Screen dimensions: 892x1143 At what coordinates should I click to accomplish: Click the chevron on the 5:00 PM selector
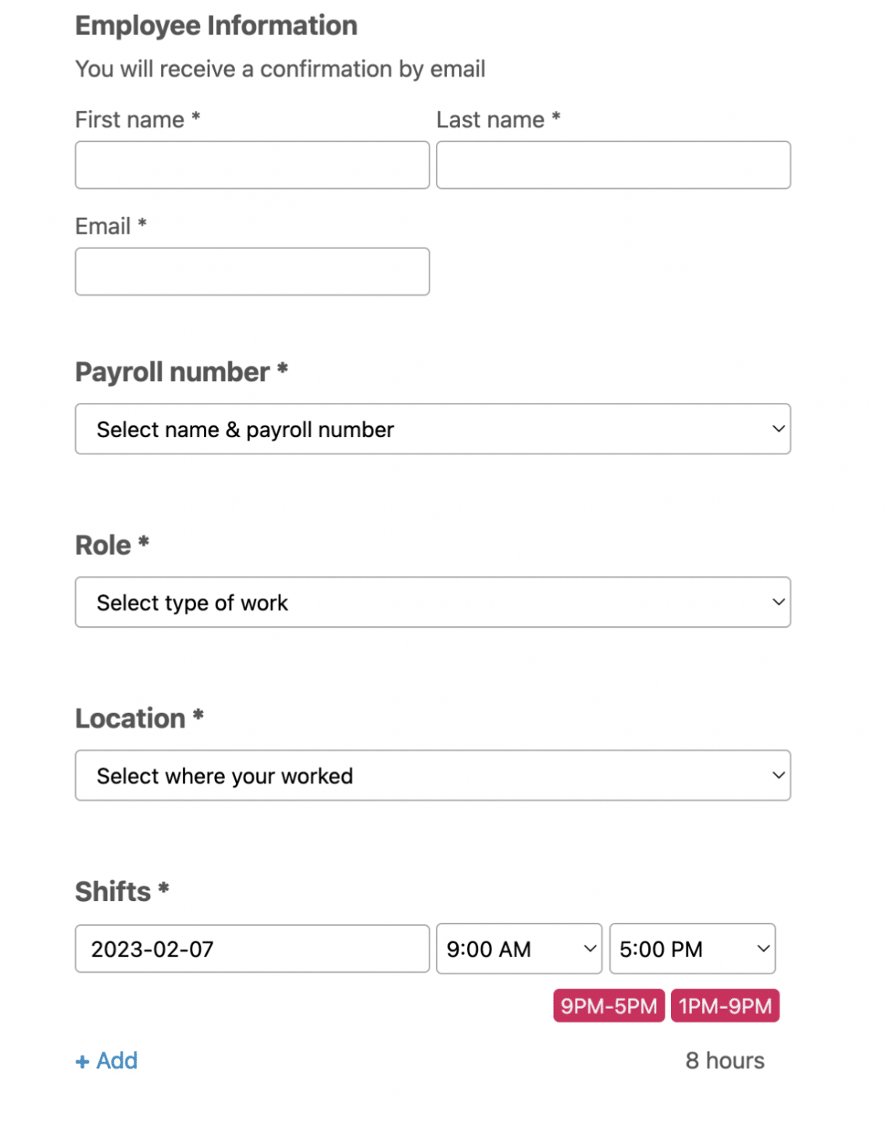[763, 949]
